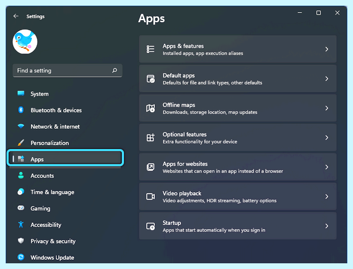The width and height of the screenshot is (353, 269).
Task: Click the Time & language globe icon
Action: pyautogui.click(x=21, y=191)
